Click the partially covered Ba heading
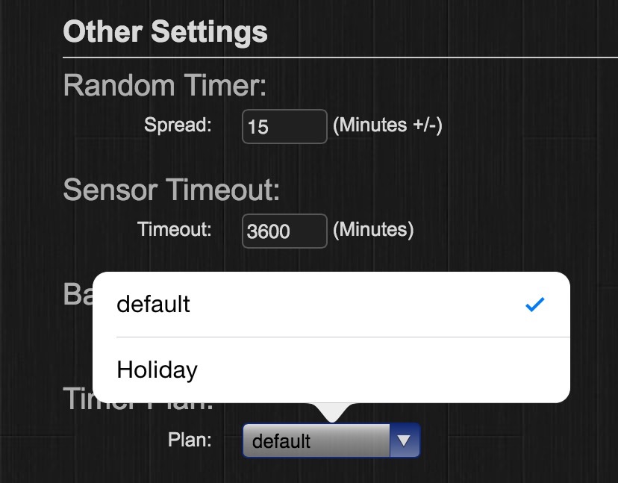 coord(77,294)
